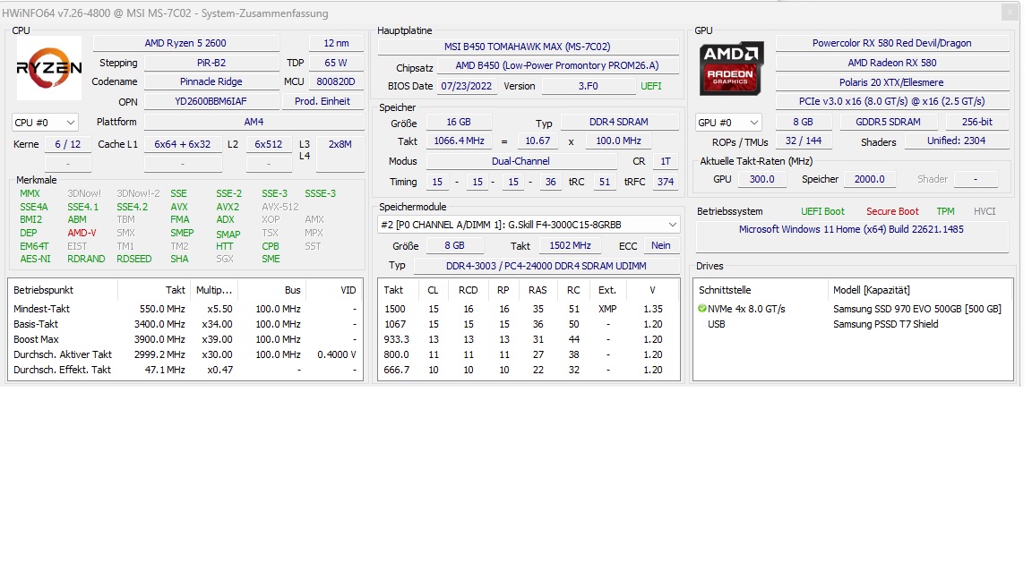Click the green UEFI label near BIOS
1032x580 pixels.
651,86
